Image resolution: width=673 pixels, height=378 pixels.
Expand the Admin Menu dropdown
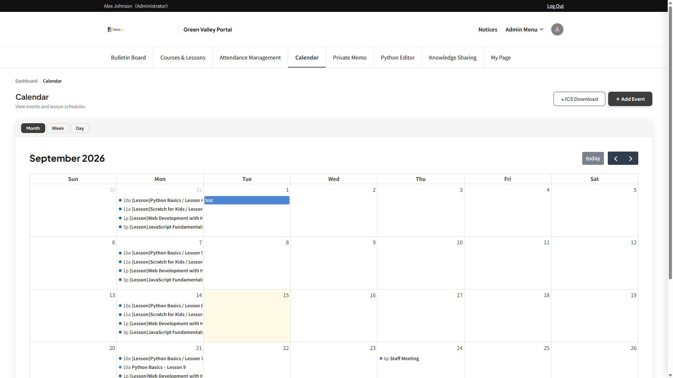(x=524, y=29)
